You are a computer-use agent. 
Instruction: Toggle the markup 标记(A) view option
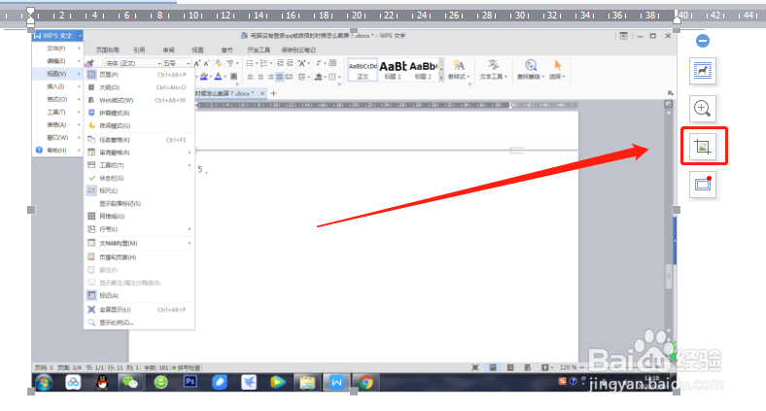pyautogui.click(x=139, y=295)
